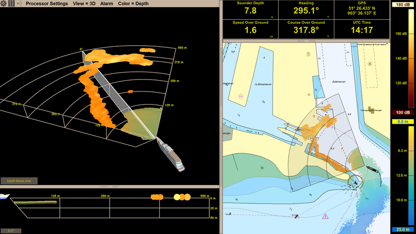Image resolution: width=416 pixels, height=234 pixels.
Task: Click the depth color gradient bar
Action: coord(411,176)
